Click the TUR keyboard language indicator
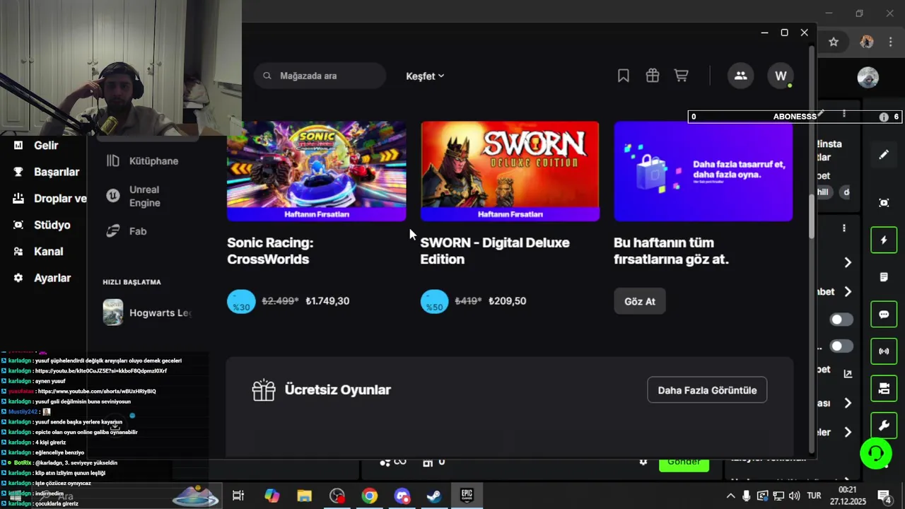The image size is (905, 509). pyautogui.click(x=814, y=496)
